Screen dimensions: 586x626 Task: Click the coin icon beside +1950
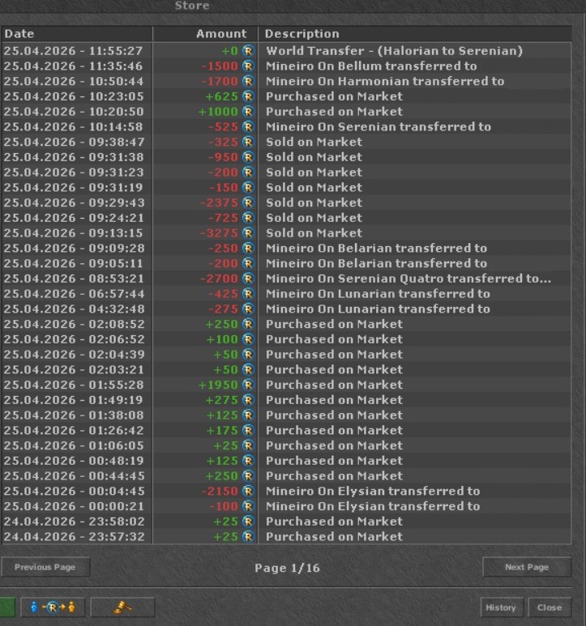(248, 385)
